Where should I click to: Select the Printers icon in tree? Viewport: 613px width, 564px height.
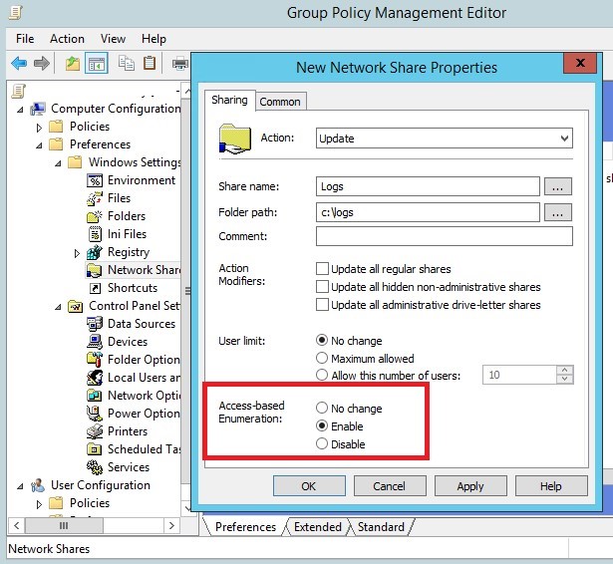pos(96,431)
